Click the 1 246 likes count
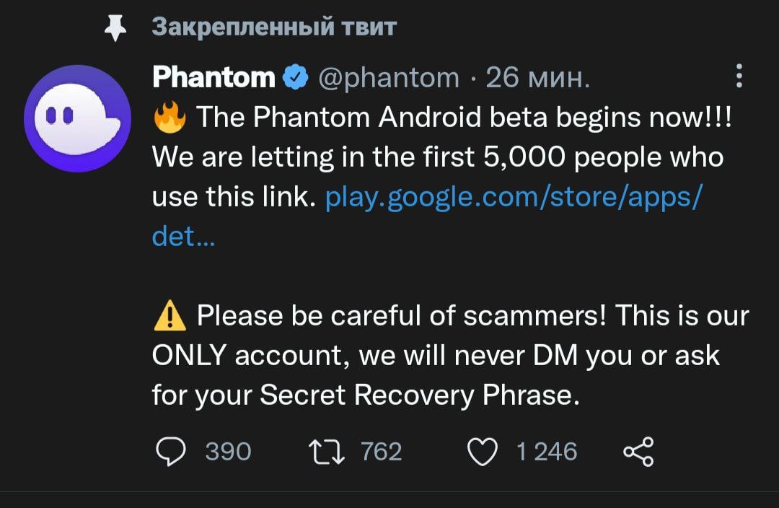This screenshot has width=779, height=508. coord(547,452)
